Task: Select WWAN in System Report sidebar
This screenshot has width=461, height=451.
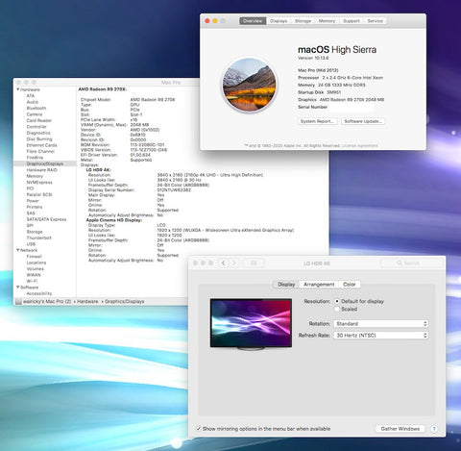Action: (34, 275)
